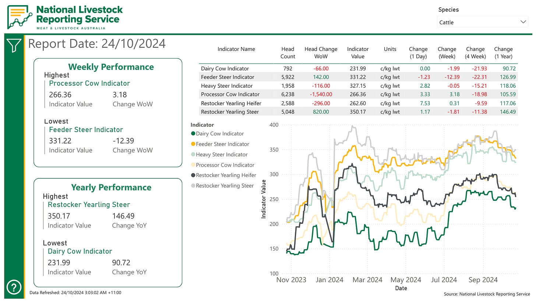
Task: Sort by Indicator Value column header
Action: pyautogui.click(x=357, y=53)
